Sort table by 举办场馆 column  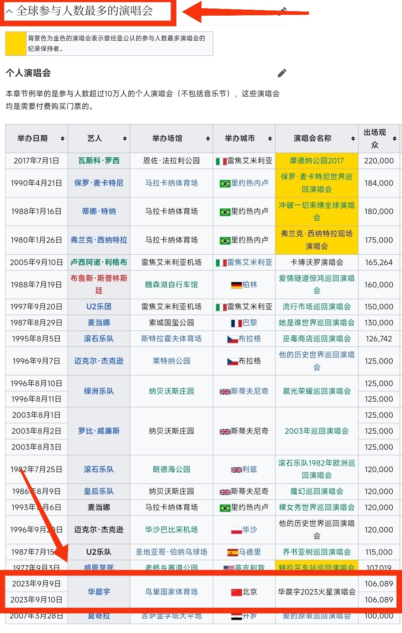(208, 139)
